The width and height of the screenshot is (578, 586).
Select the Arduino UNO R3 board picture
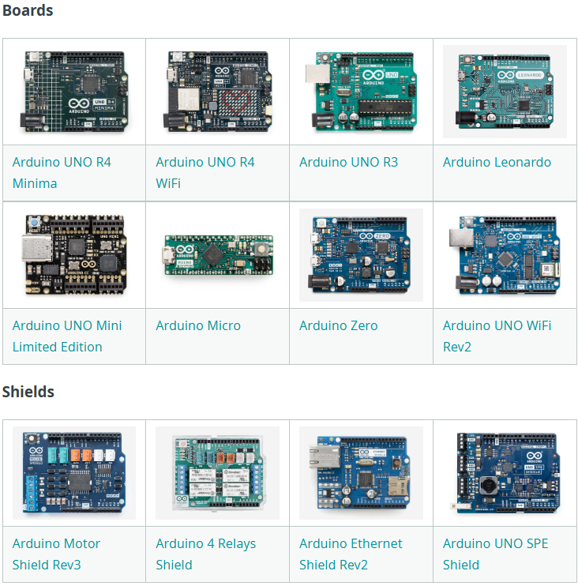361,92
